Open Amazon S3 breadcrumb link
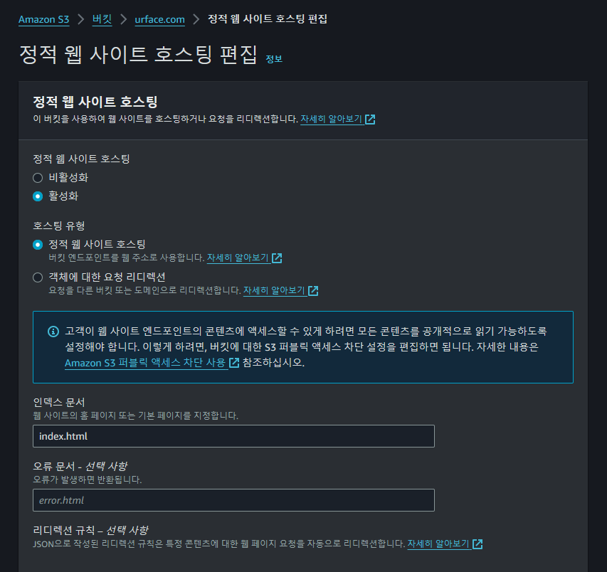 (x=43, y=19)
